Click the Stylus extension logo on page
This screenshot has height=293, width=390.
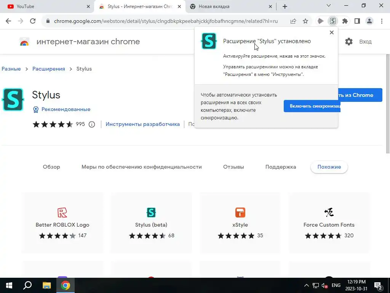pyautogui.click(x=13, y=100)
